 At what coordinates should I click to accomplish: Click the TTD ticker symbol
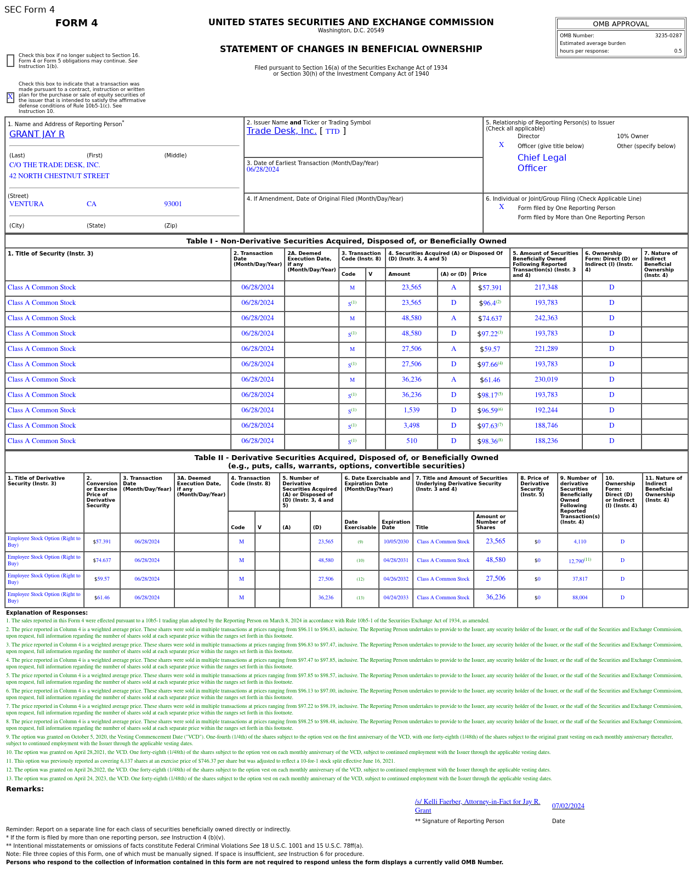[332, 132]
